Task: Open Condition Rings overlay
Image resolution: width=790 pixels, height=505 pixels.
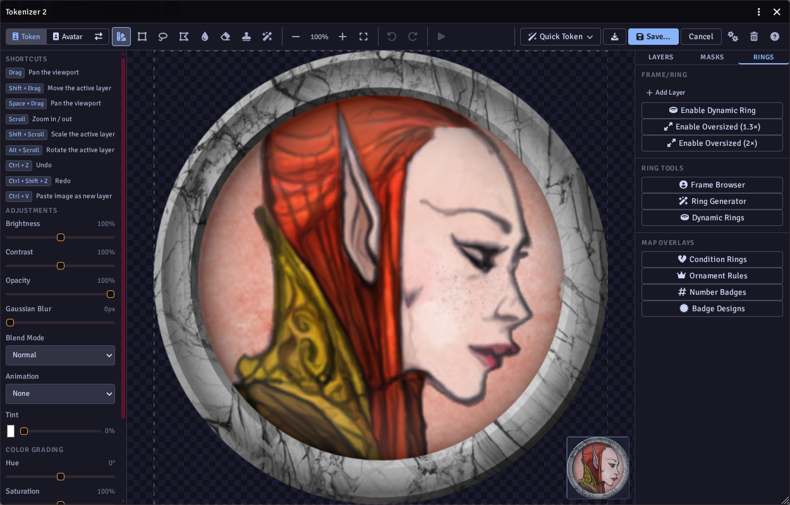Action: 712,259
